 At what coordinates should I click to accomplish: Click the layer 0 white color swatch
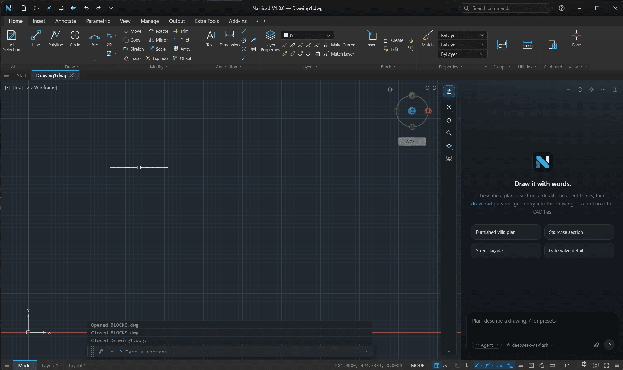pyautogui.click(x=286, y=36)
